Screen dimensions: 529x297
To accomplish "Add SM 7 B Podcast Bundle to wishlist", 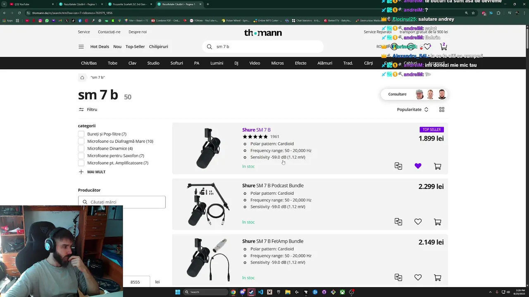I will 418,222.
